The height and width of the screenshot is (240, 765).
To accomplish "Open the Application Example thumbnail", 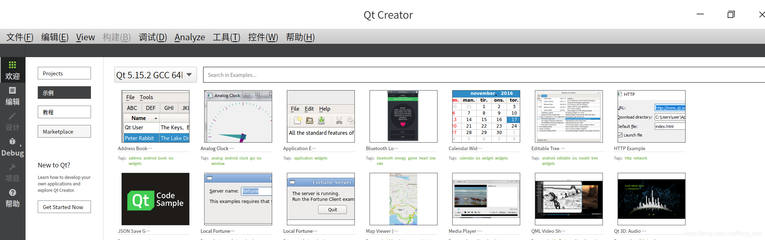I will pos(321,116).
